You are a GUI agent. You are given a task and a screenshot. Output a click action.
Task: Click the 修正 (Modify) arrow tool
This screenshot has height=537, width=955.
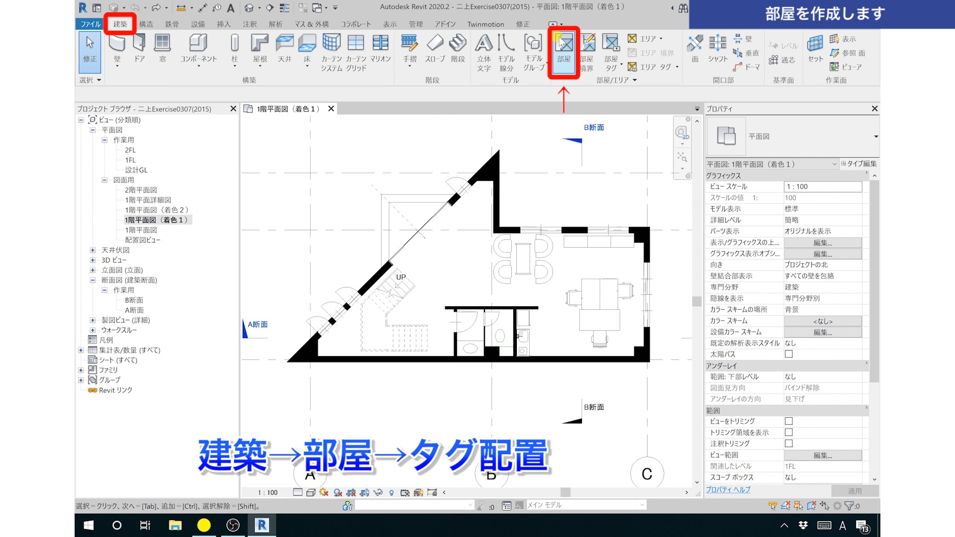coord(90,44)
